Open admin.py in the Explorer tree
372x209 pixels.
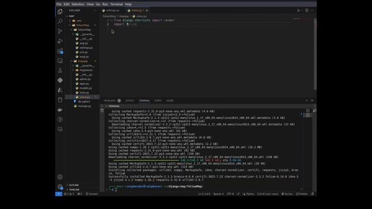click(85, 79)
